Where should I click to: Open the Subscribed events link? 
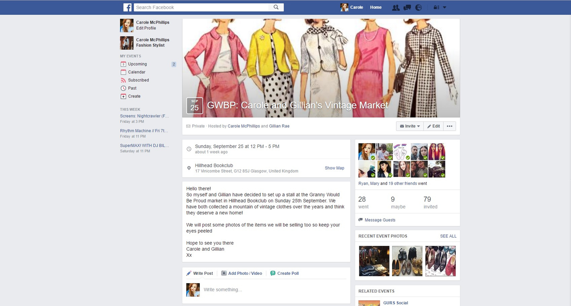(x=138, y=80)
